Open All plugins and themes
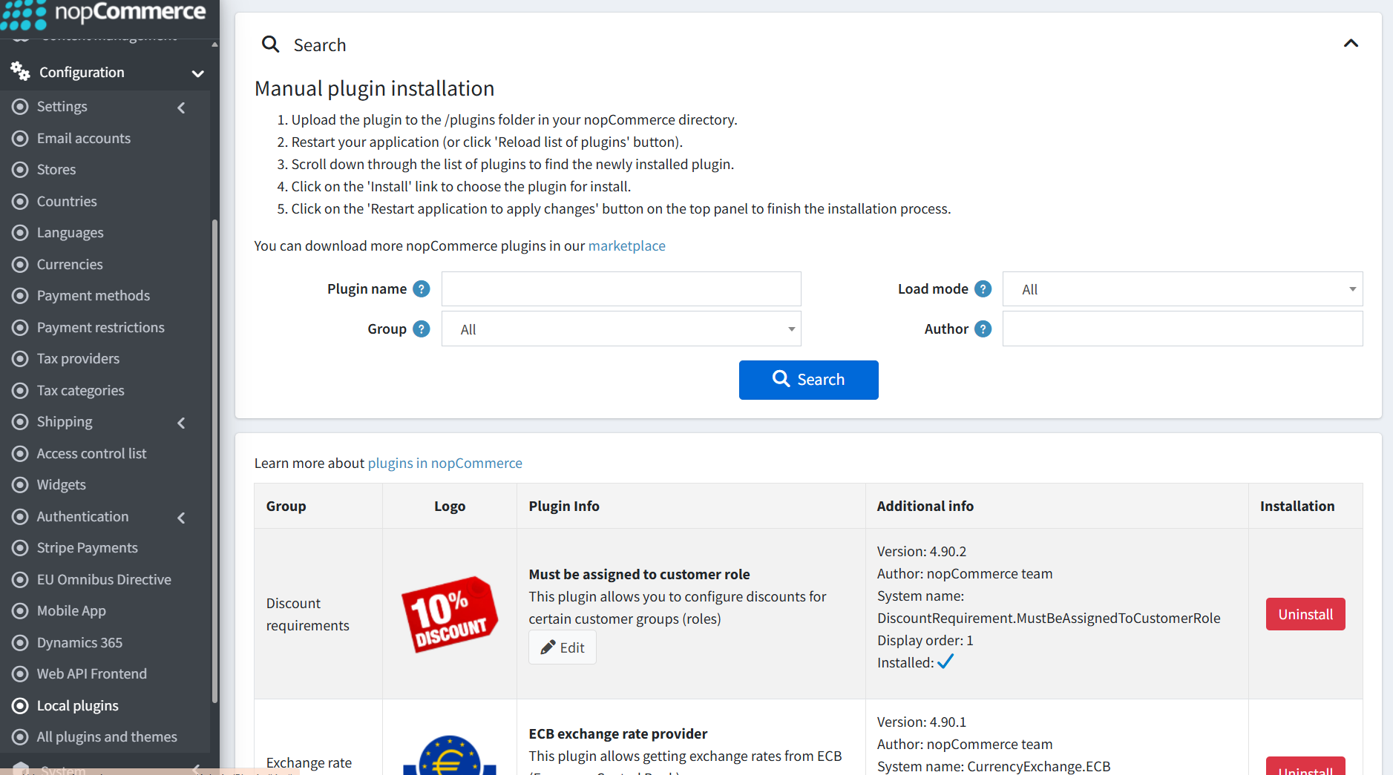 click(105, 737)
